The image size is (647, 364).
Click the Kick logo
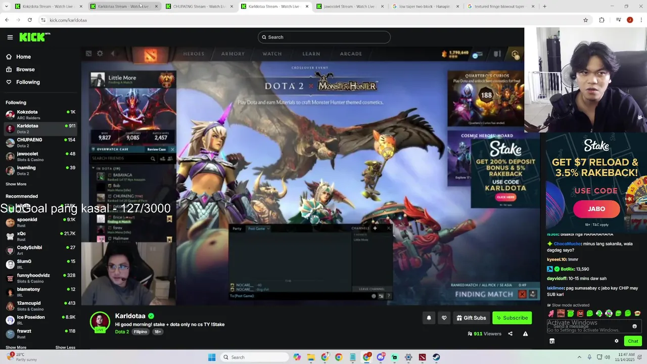tap(34, 37)
